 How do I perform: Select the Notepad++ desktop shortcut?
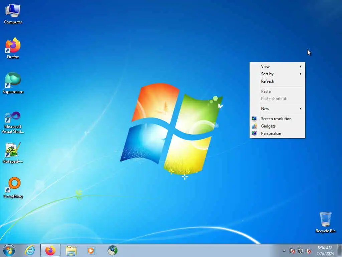(x=13, y=153)
